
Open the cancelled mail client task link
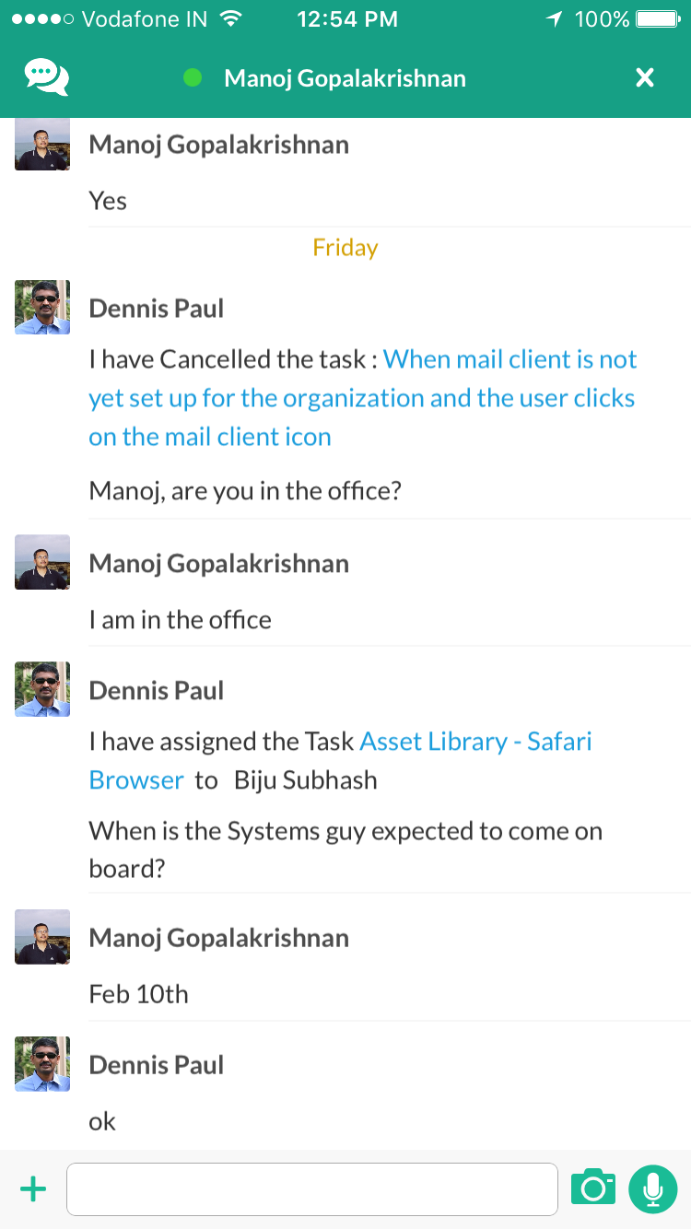pyautogui.click(x=362, y=398)
